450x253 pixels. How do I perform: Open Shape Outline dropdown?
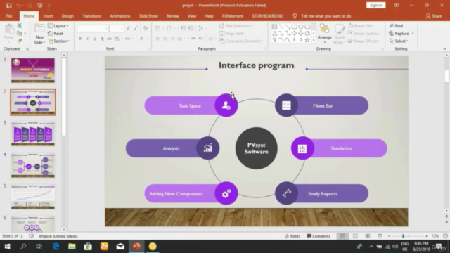tap(365, 33)
